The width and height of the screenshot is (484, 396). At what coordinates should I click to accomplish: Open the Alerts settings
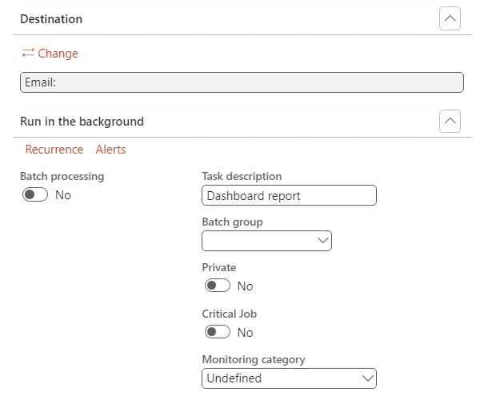point(110,150)
